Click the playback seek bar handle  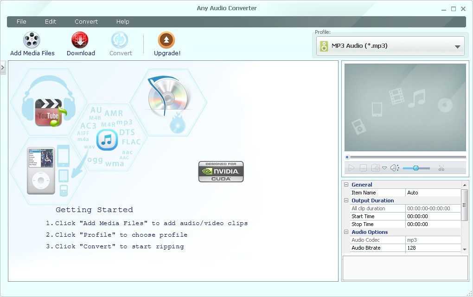[347, 157]
